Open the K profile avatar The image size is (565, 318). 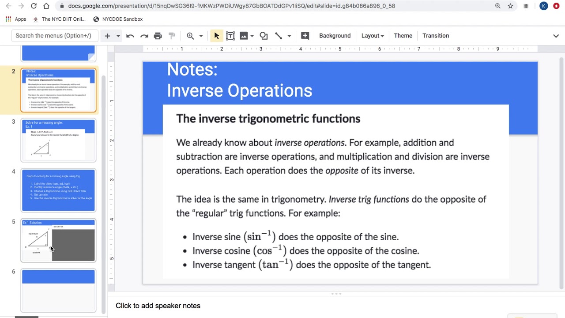[x=544, y=6]
